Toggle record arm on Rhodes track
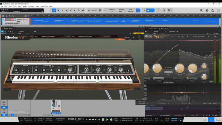 [x=12, y=19]
